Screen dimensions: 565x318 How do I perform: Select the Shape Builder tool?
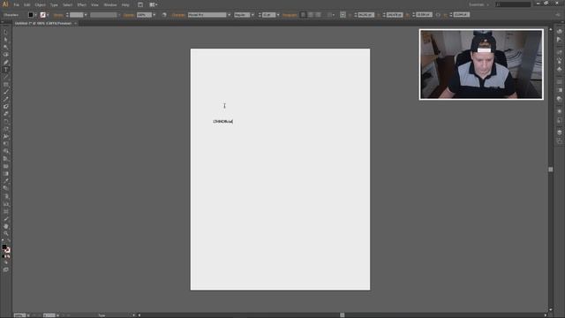(6, 151)
